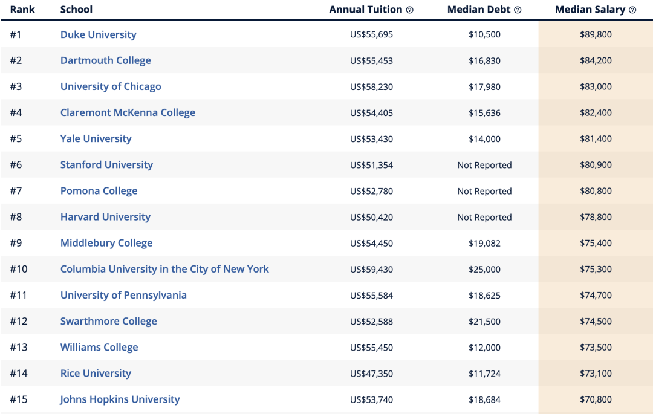653x414 pixels.
Task: Open the Duke University link
Action: 99,34
